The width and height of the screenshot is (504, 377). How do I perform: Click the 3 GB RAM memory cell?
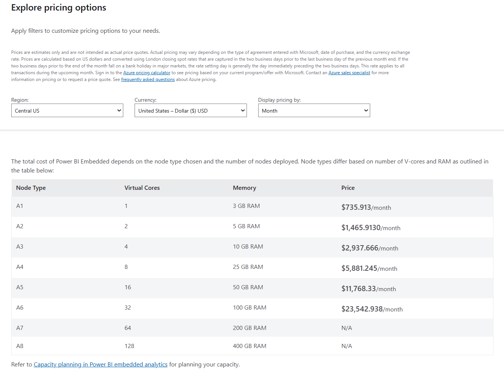click(x=246, y=206)
